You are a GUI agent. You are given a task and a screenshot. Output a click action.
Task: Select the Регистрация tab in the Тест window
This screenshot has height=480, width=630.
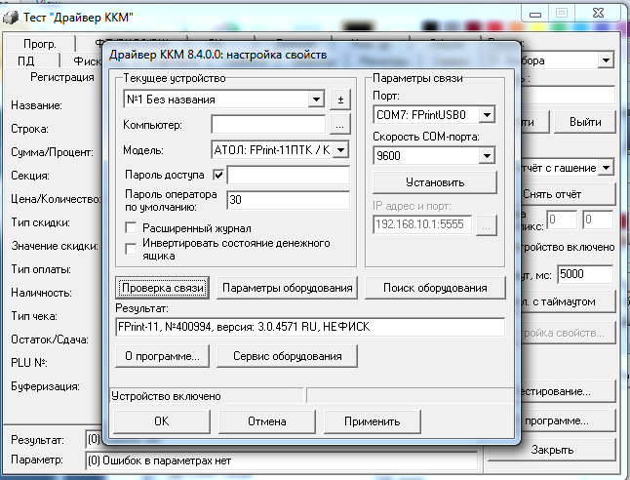click(x=62, y=77)
